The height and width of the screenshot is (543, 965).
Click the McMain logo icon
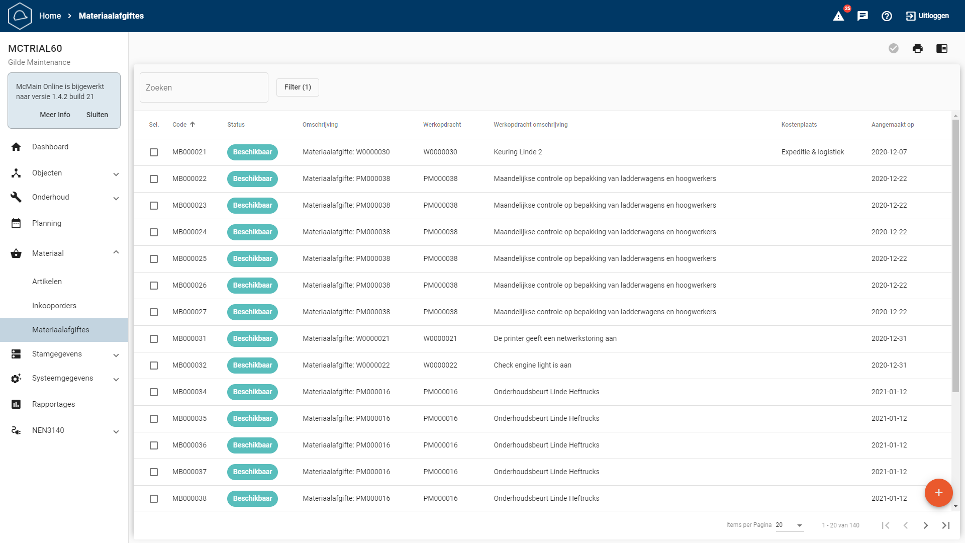(20, 16)
